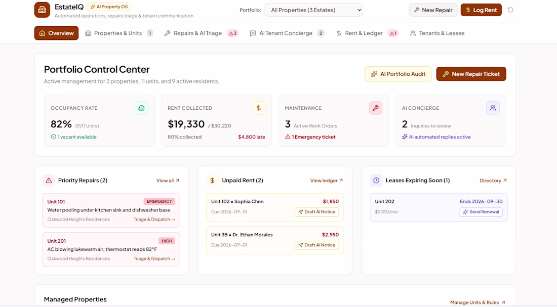Screen dimensions: 557x307
Task: Click the AI Concierge people icon
Action: coord(493,108)
